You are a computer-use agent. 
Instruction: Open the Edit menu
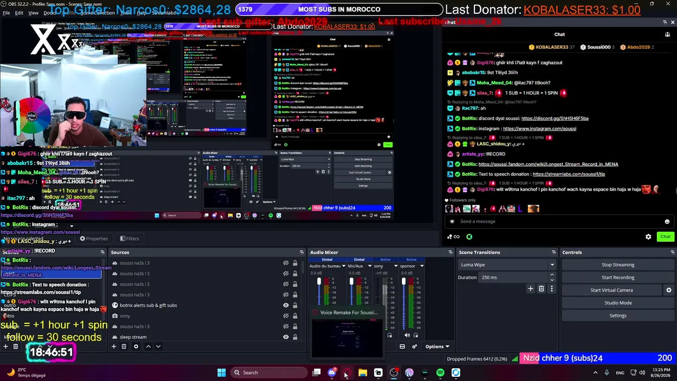pos(19,13)
